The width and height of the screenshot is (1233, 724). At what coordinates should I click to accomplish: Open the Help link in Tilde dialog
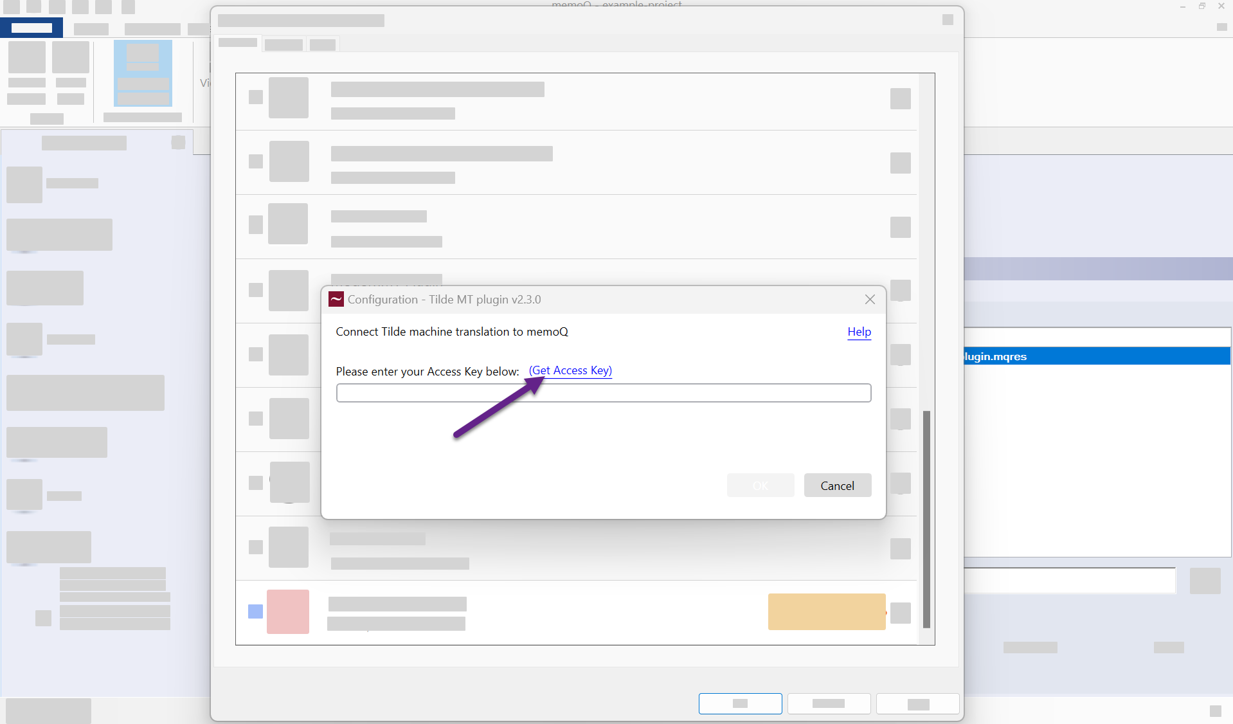point(859,332)
